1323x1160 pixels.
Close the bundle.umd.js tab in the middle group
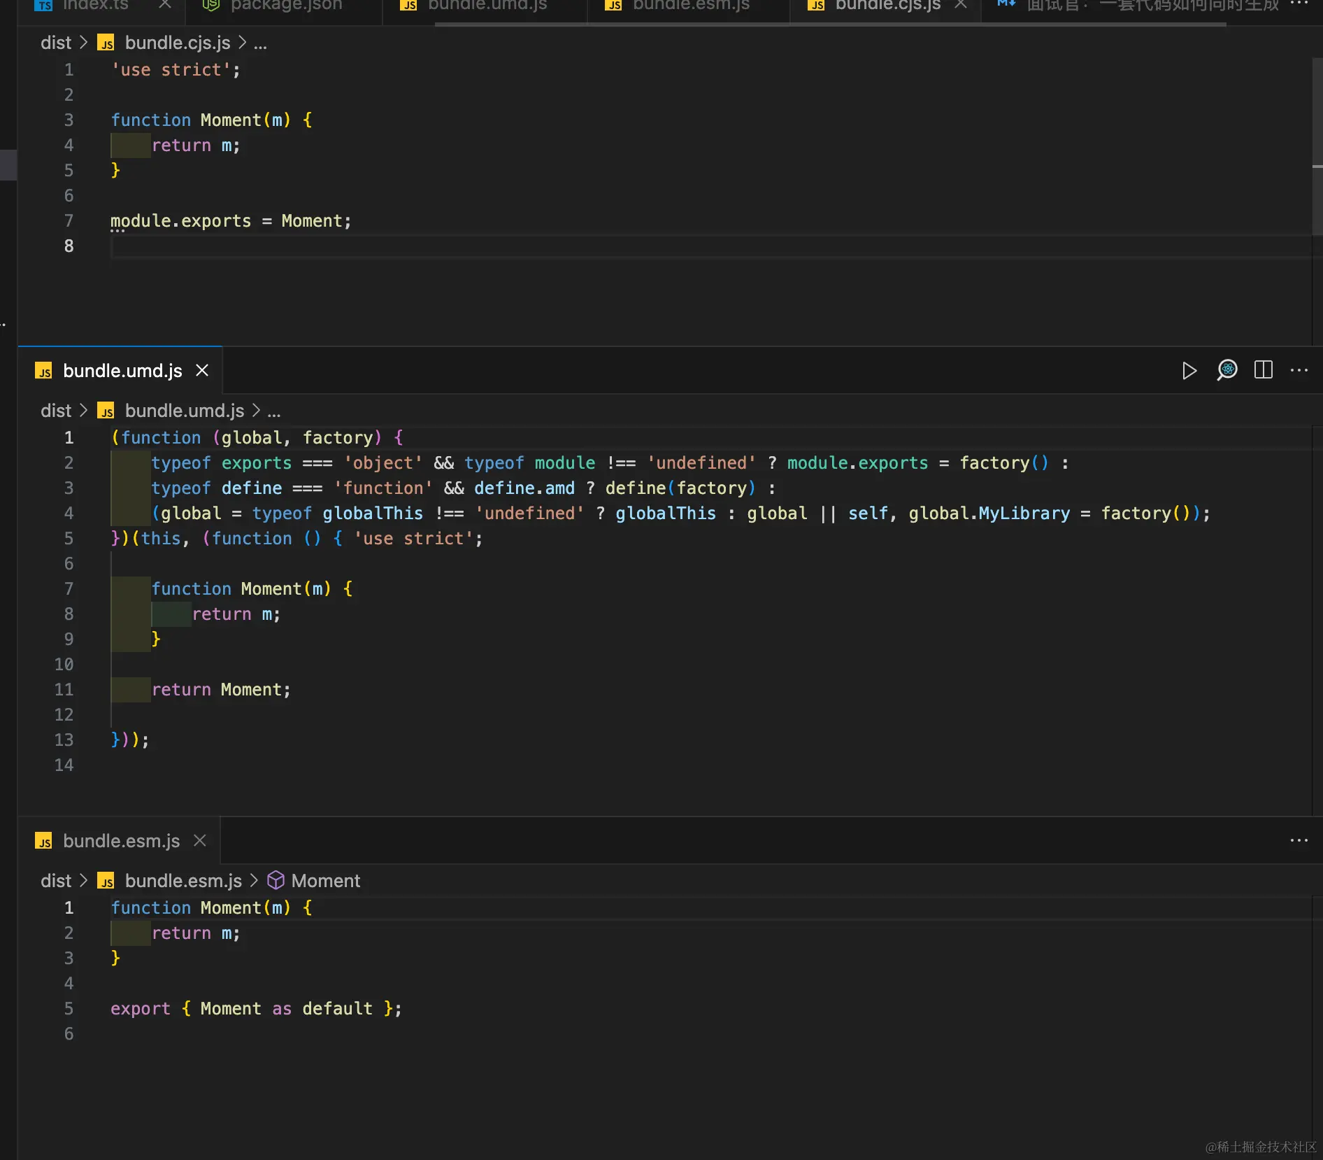click(202, 370)
